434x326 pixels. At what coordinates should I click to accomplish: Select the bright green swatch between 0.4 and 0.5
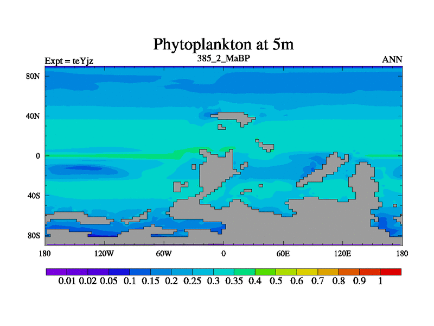tap(265, 272)
